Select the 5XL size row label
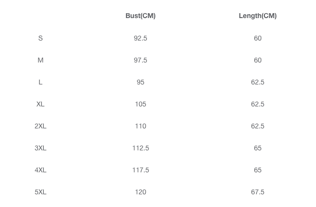 40,192
